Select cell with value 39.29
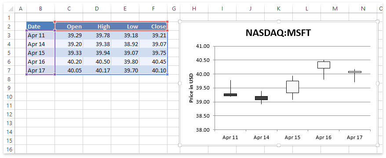 click(69, 35)
